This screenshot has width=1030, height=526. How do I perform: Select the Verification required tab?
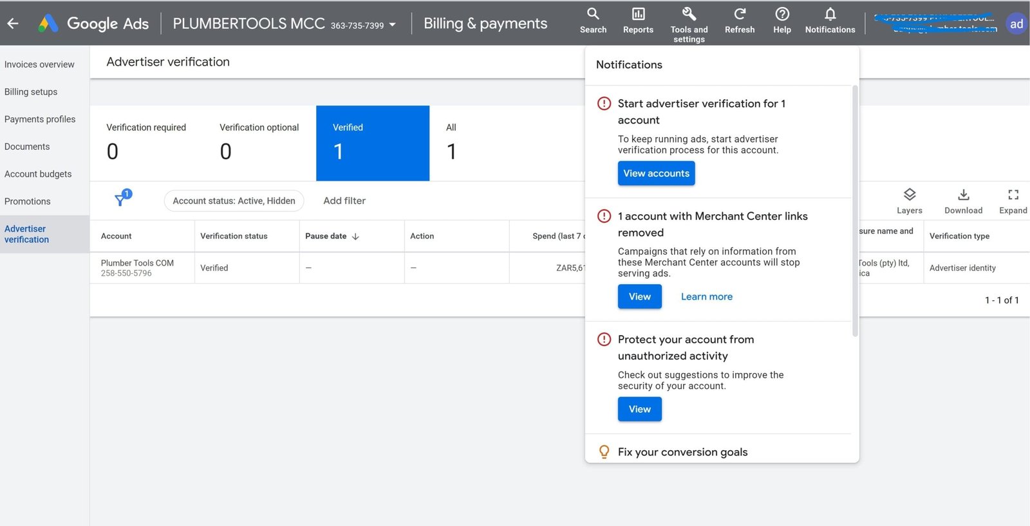[x=146, y=143]
